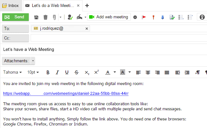Set the red follow-up flag
The image size is (207, 128).
point(144,17)
